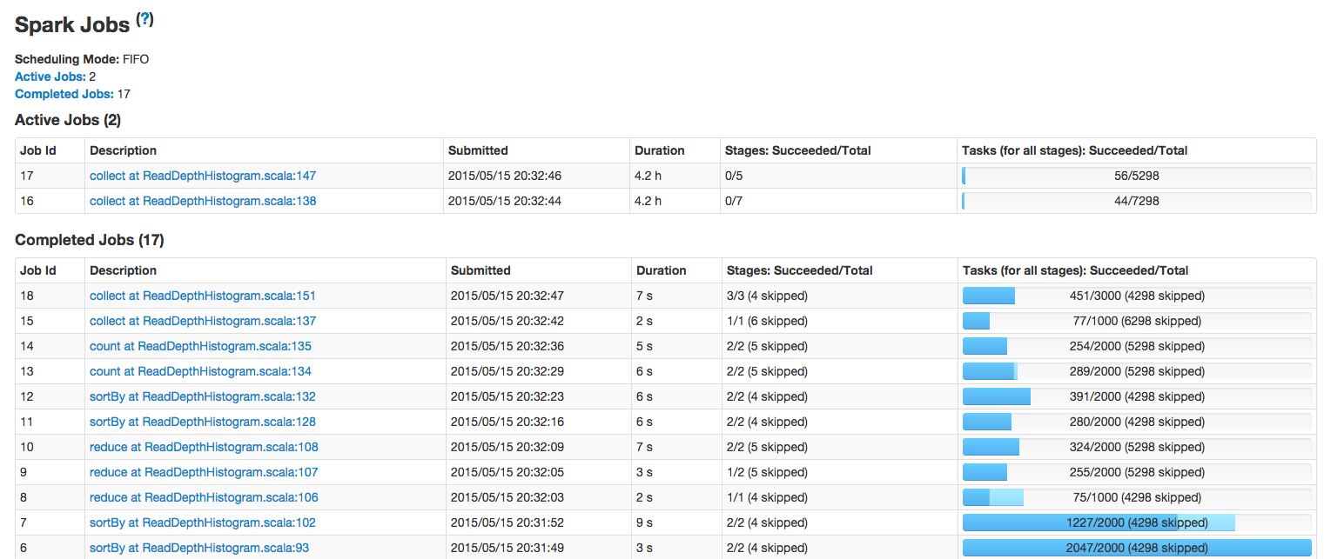Click the 44/7298 task progress bar
The height and width of the screenshot is (559, 1324).
point(1136,201)
